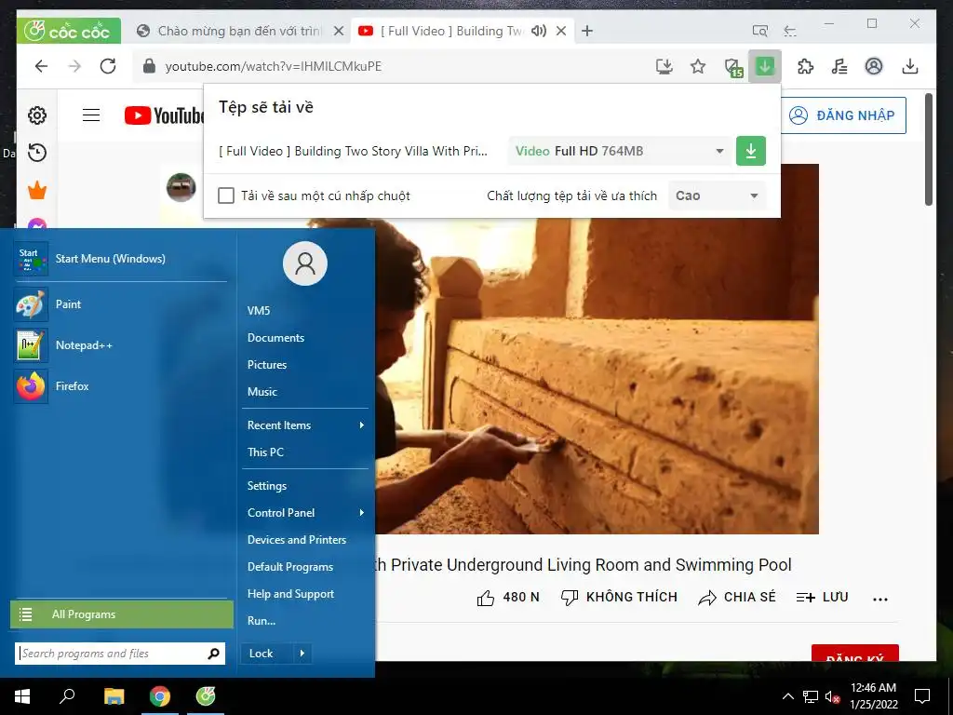
Task: Open Paint from the Start menu
Action: (120, 304)
